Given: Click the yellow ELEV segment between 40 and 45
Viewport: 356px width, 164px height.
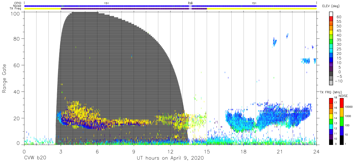Looking at the screenshot, I should tap(331, 32).
